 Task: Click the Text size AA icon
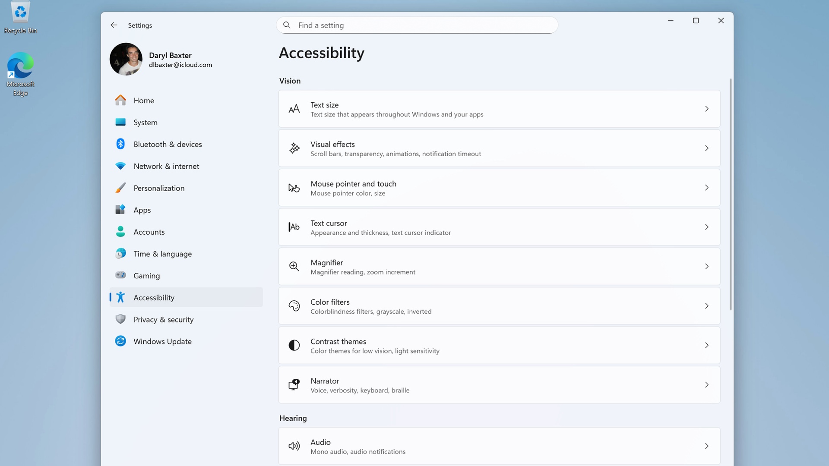pyautogui.click(x=294, y=109)
